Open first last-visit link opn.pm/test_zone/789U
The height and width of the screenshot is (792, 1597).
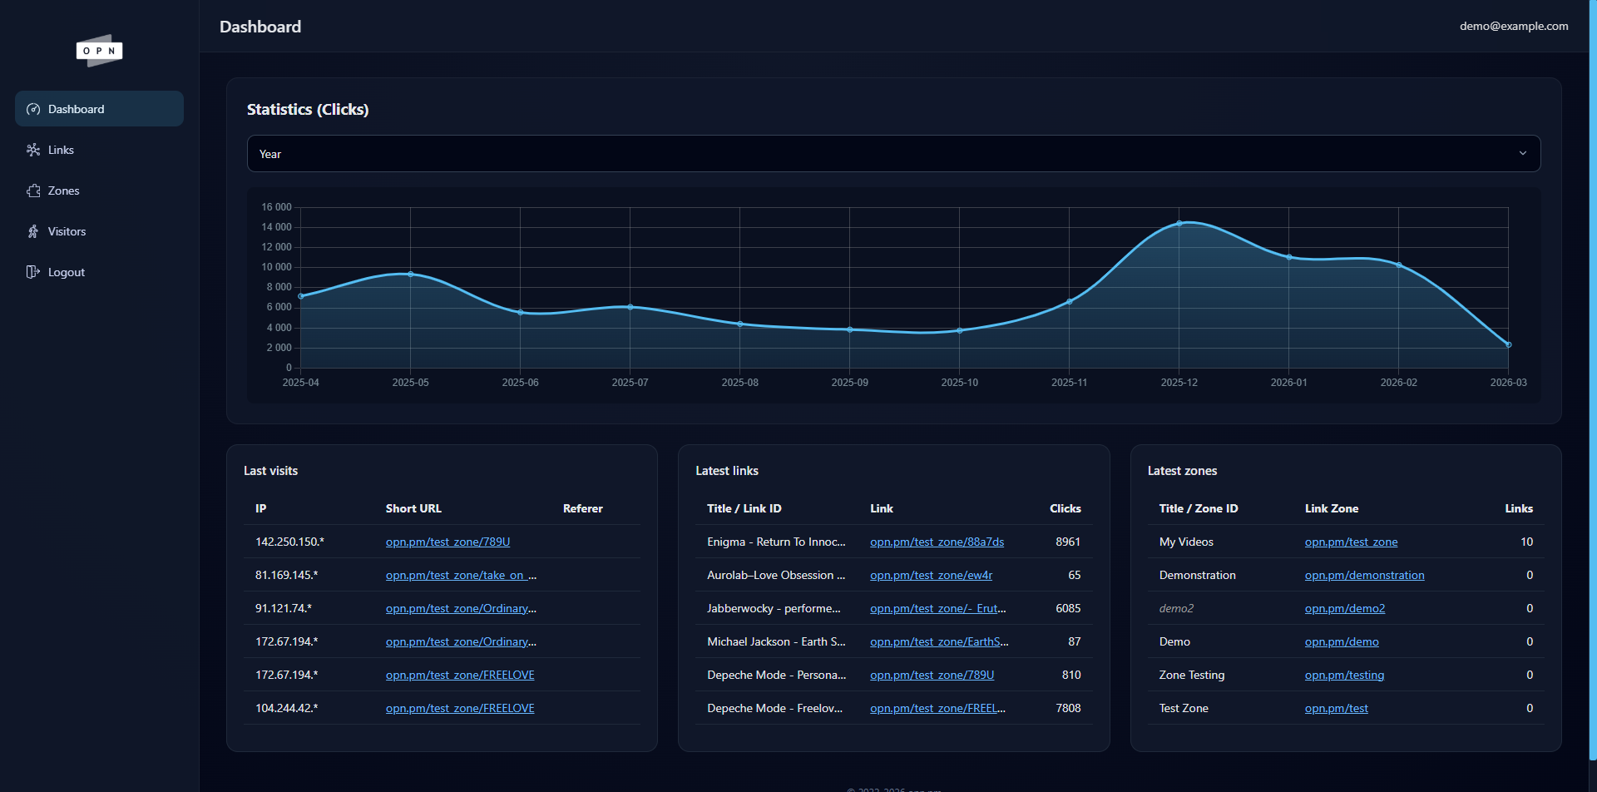click(447, 542)
